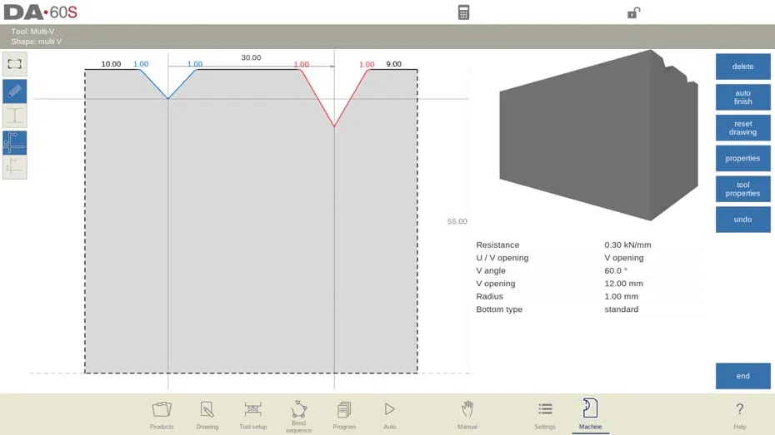Viewport: 775px width, 435px height.
Task: Go to Tool setup
Action: click(252, 415)
